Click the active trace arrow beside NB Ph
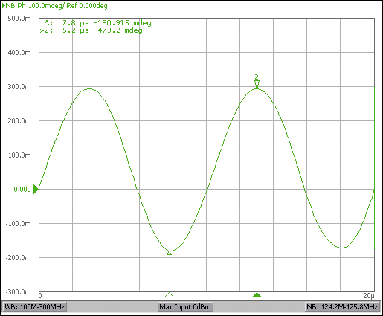This screenshot has height=316, width=383. tap(4, 5)
